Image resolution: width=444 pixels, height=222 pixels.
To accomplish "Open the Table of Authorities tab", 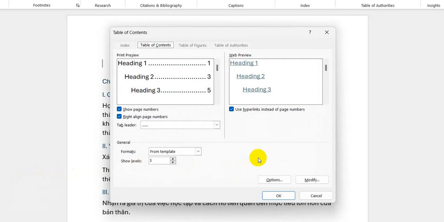I will click(x=231, y=45).
